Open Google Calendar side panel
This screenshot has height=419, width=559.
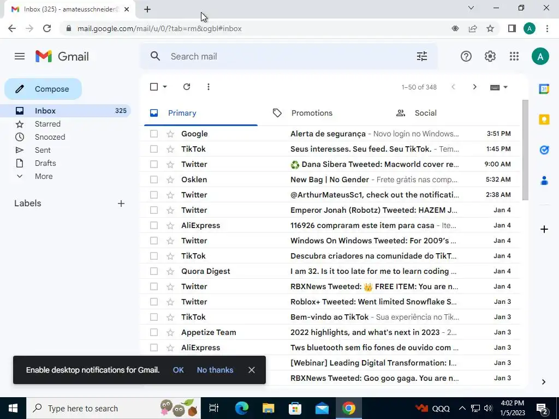coord(544,89)
